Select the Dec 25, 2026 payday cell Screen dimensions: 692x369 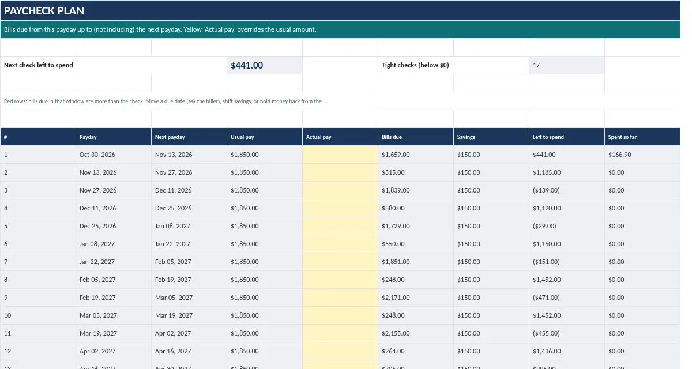114,226
